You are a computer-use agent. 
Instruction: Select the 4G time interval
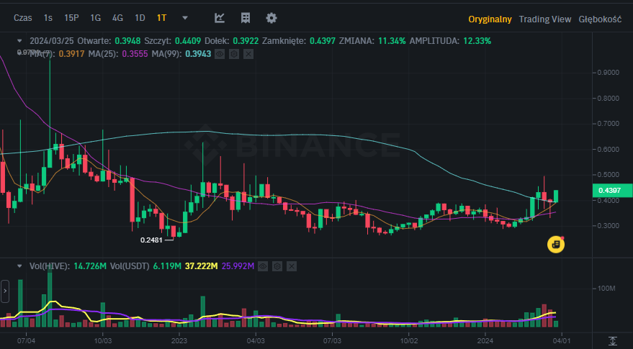117,18
